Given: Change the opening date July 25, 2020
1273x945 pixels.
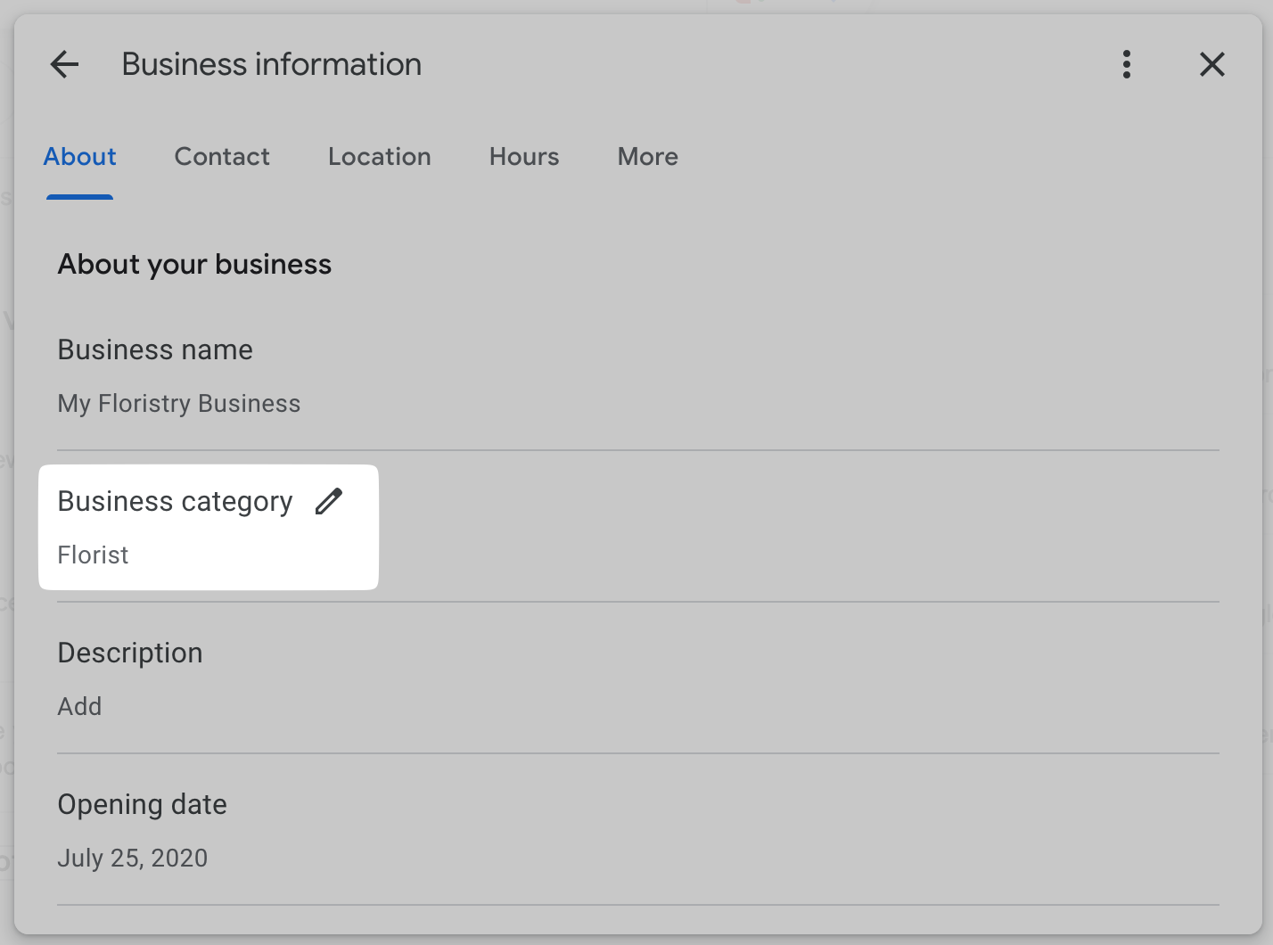Looking at the screenshot, I should tap(132, 858).
